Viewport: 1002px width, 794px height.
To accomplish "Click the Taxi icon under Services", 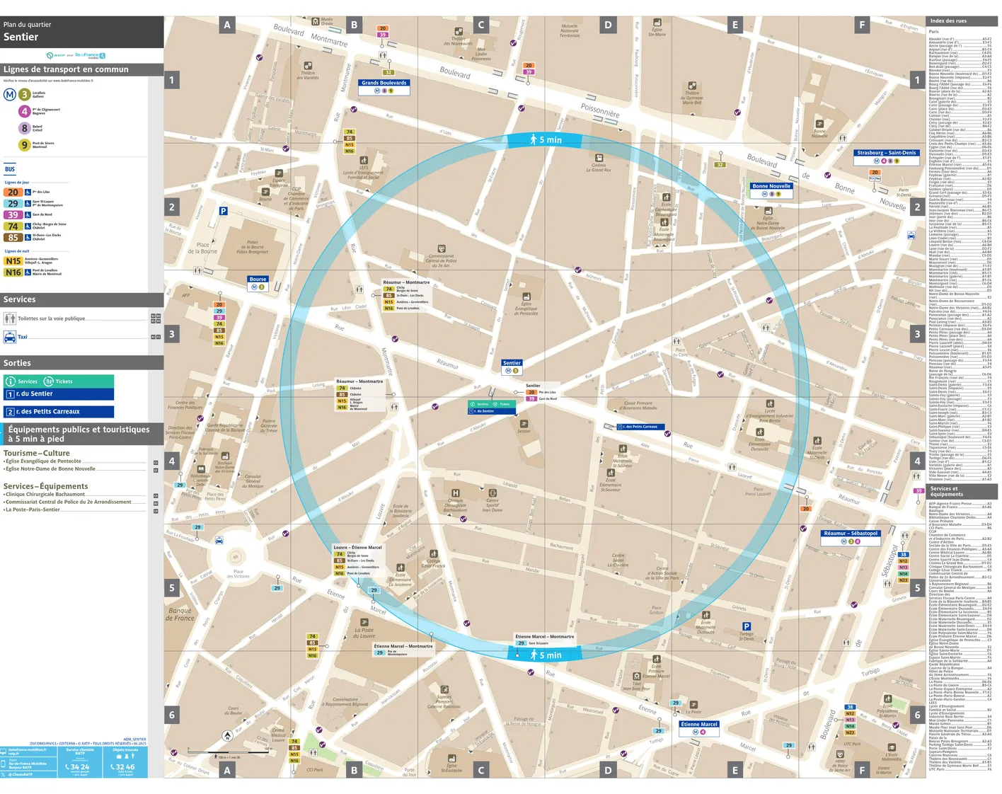I will point(10,338).
